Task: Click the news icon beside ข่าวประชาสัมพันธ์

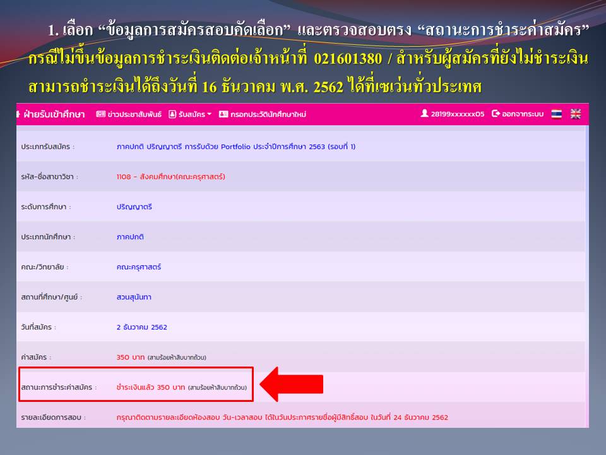Action: [x=100, y=114]
